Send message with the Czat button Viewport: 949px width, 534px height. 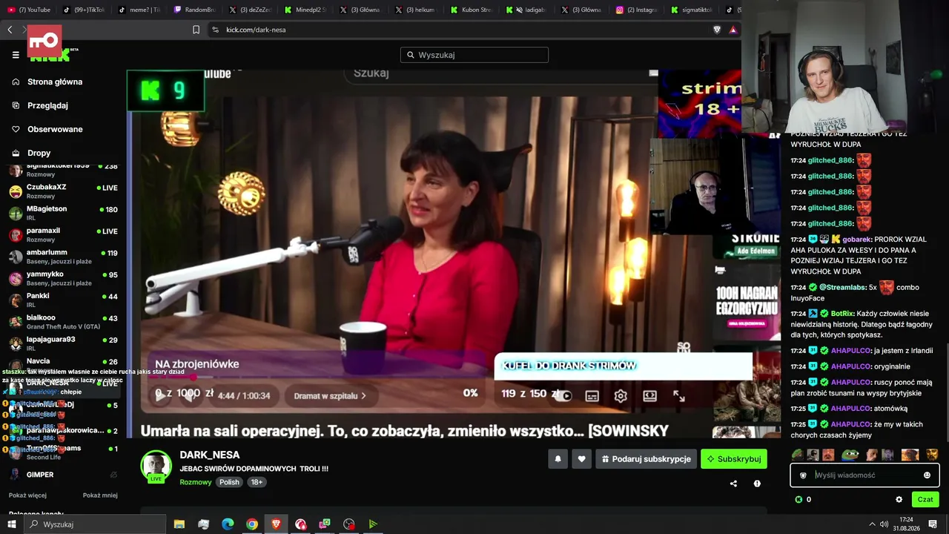tap(925, 500)
